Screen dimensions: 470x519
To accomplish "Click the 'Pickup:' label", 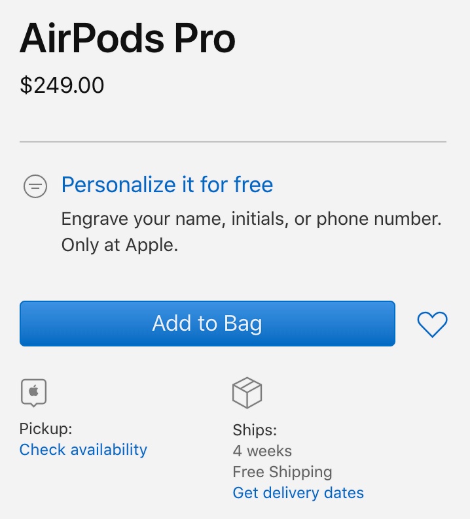I will tap(46, 429).
